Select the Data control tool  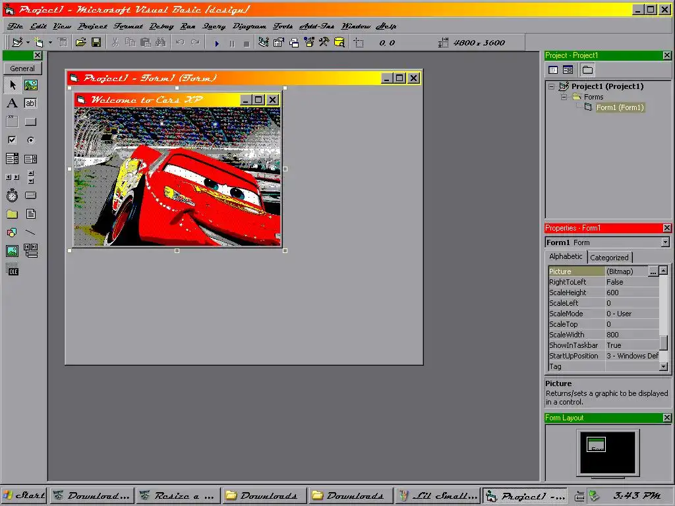[x=30, y=250]
